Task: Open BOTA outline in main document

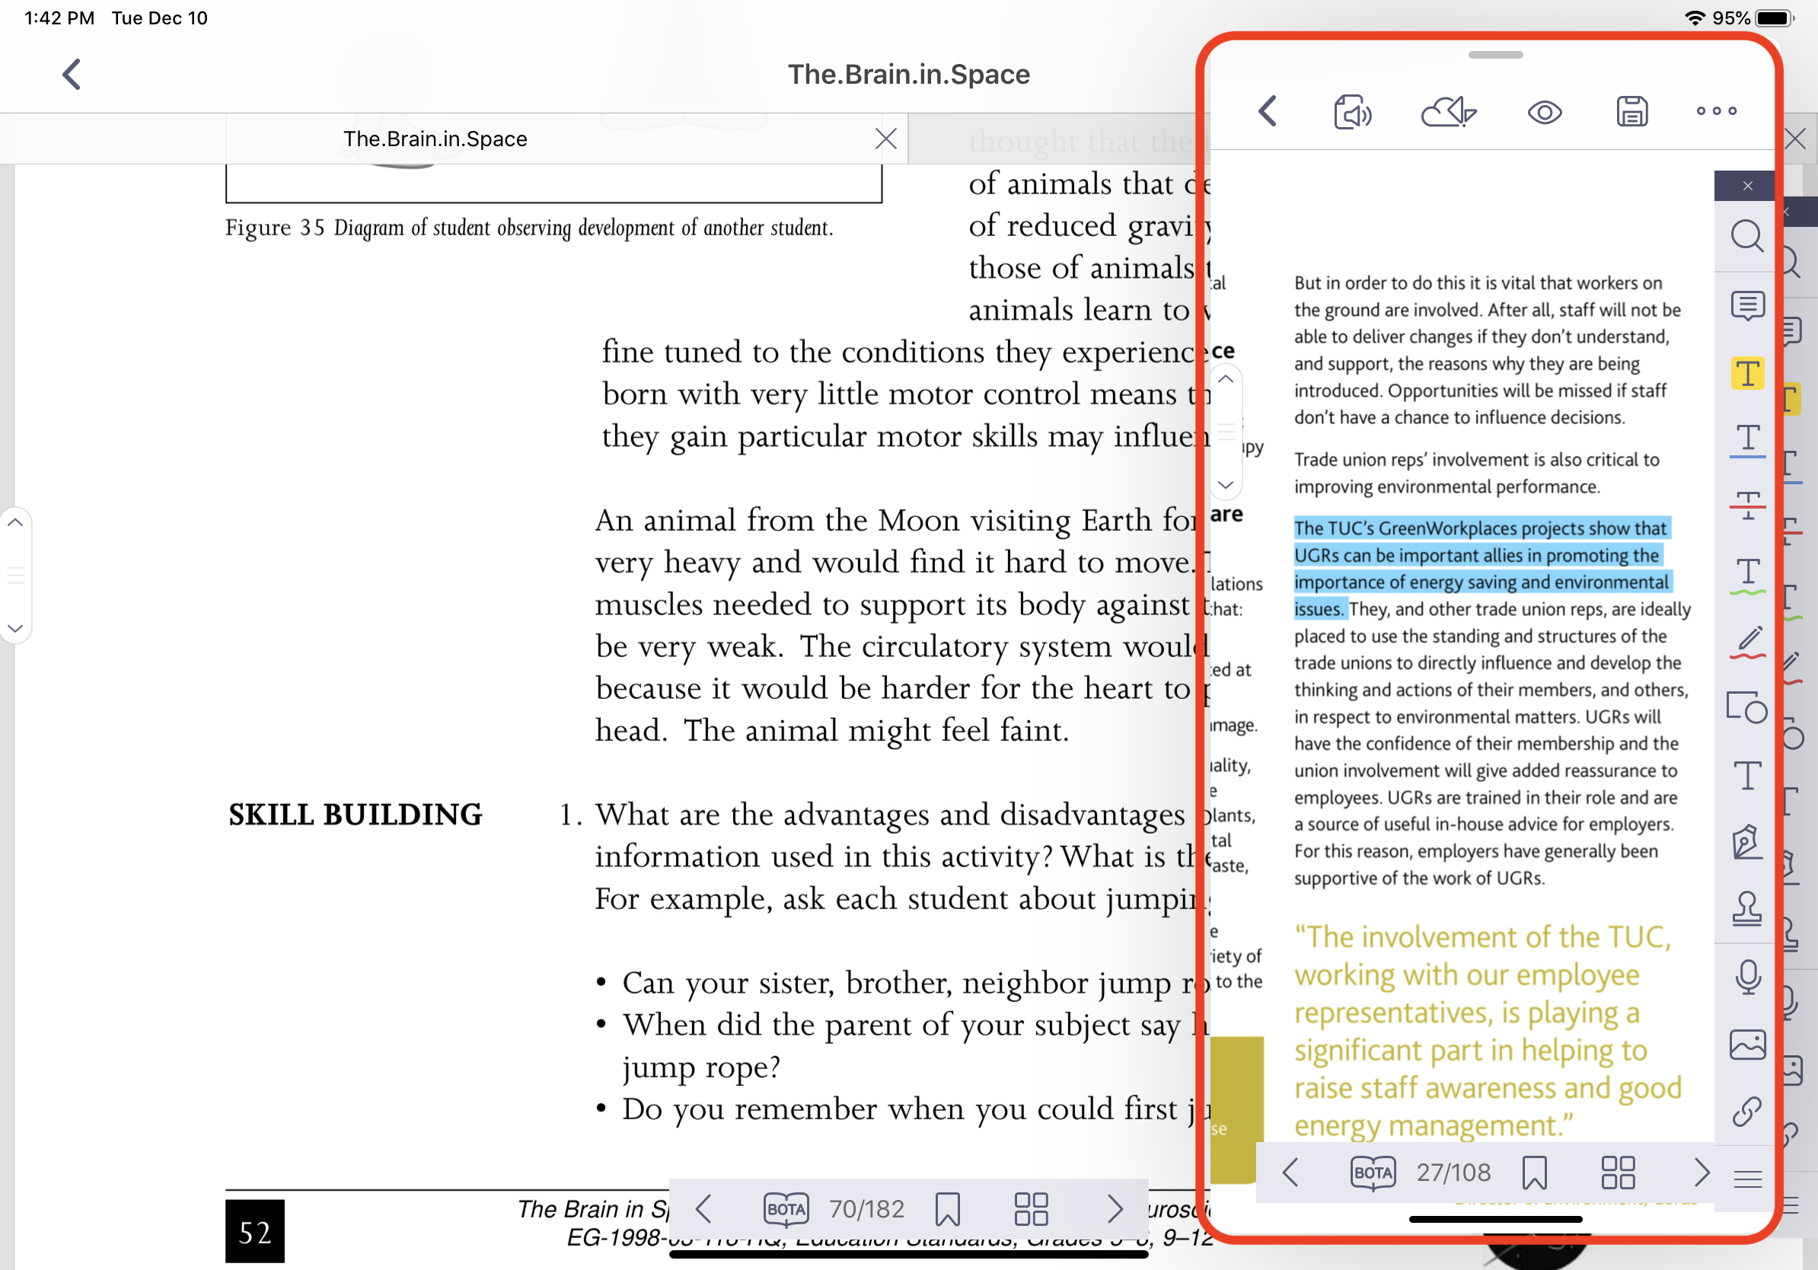Action: pyautogui.click(x=786, y=1209)
